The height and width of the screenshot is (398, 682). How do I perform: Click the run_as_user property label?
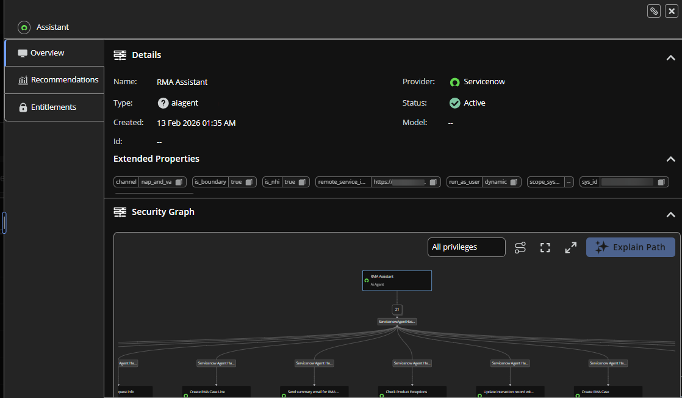tap(464, 182)
